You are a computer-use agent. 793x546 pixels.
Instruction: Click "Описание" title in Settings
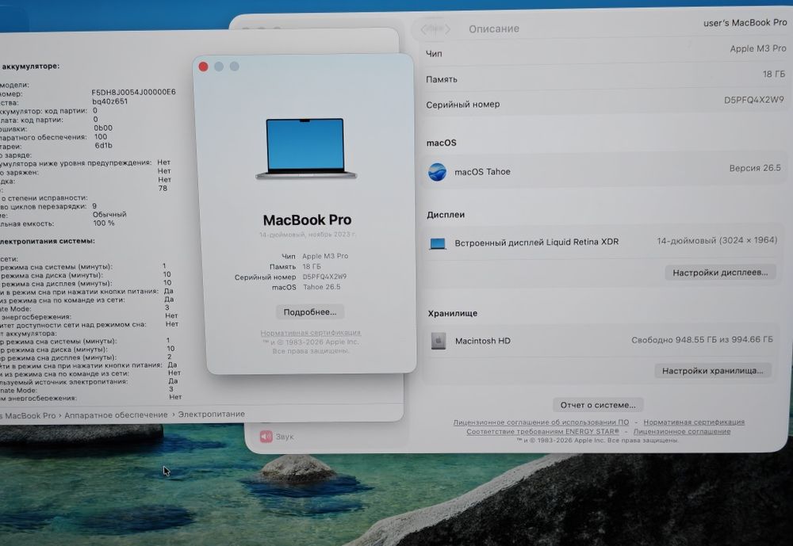pyautogui.click(x=493, y=29)
